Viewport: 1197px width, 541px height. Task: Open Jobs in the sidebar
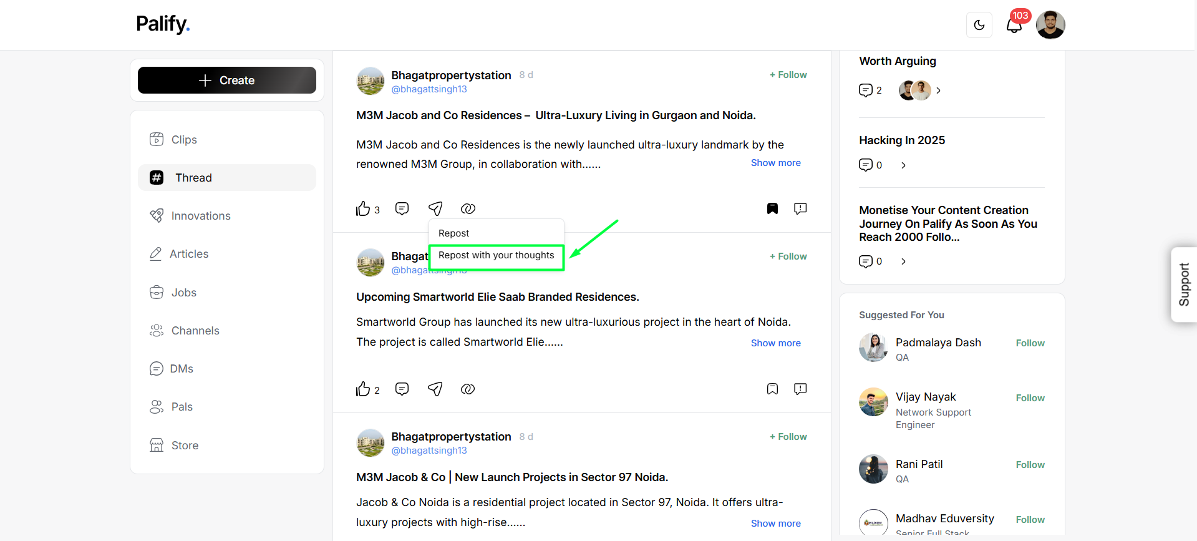click(x=227, y=293)
